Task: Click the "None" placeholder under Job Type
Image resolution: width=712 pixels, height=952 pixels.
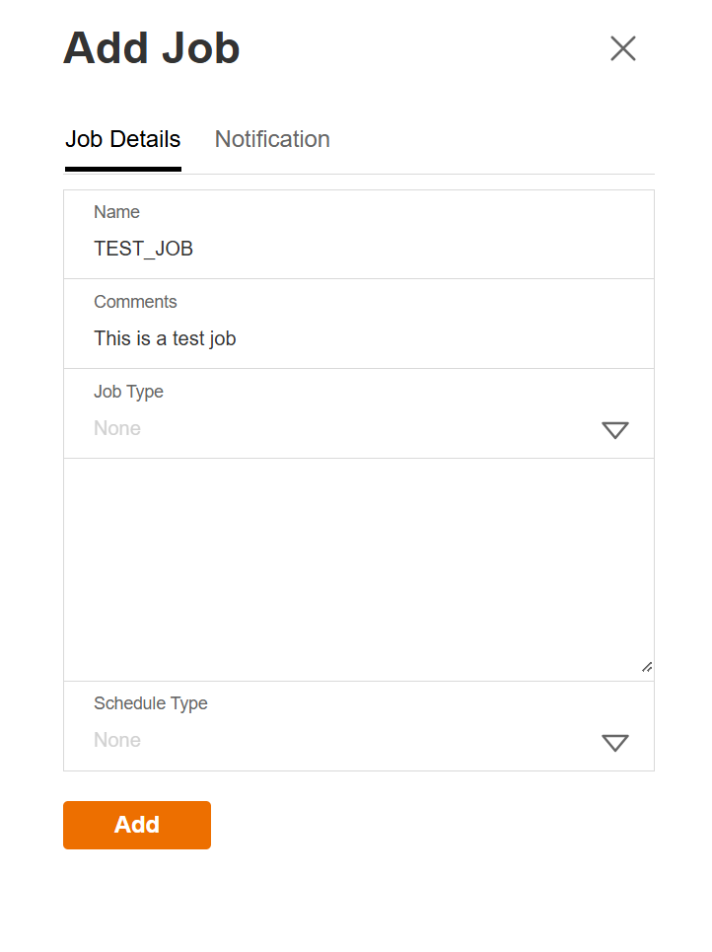Action: pyautogui.click(x=117, y=428)
